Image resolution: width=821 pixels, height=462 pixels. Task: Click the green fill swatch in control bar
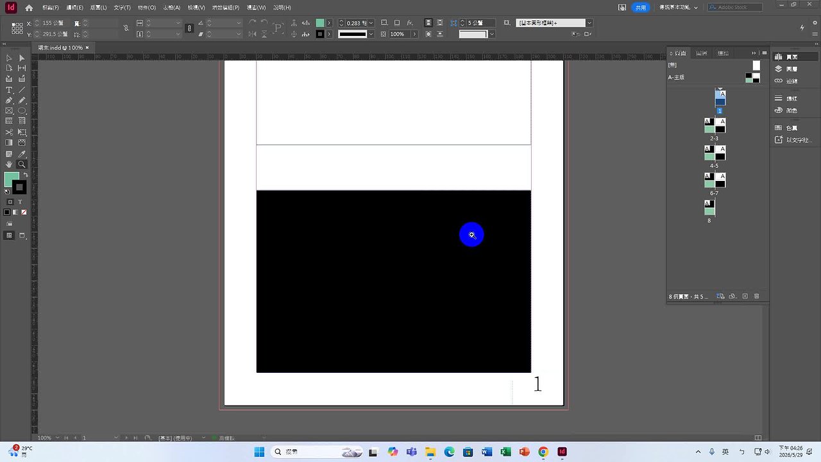[320, 23]
